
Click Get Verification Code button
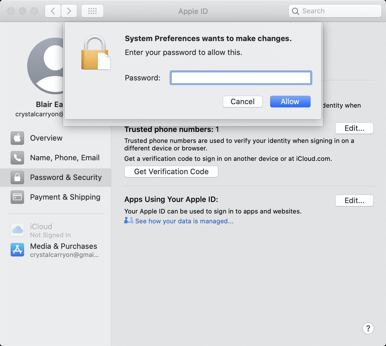point(171,172)
